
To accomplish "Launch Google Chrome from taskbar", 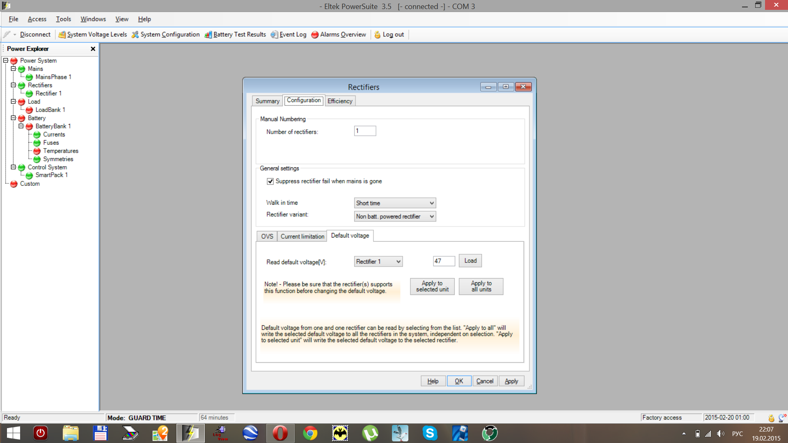I will pos(310,433).
